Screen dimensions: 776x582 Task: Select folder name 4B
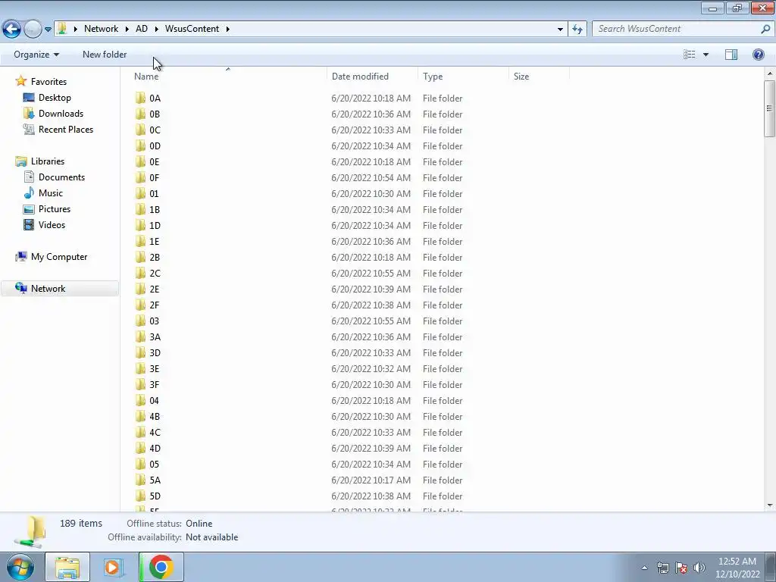coord(155,416)
